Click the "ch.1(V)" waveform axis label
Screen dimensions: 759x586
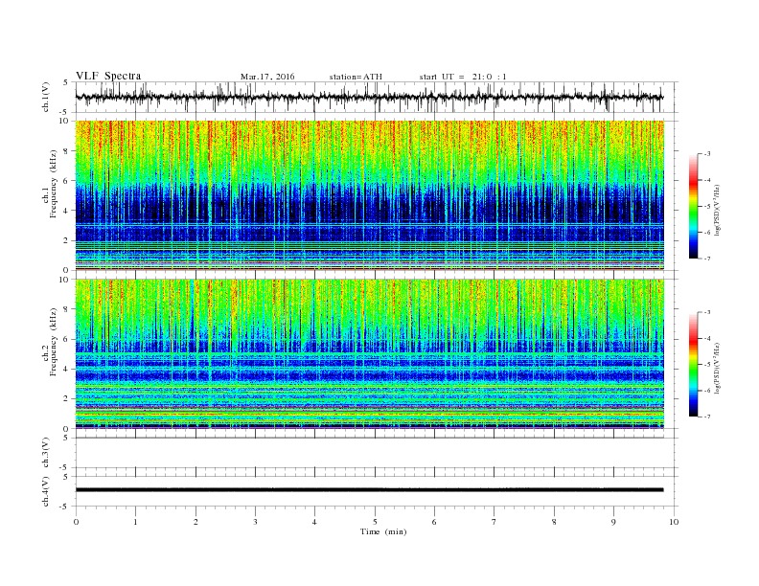click(46, 97)
